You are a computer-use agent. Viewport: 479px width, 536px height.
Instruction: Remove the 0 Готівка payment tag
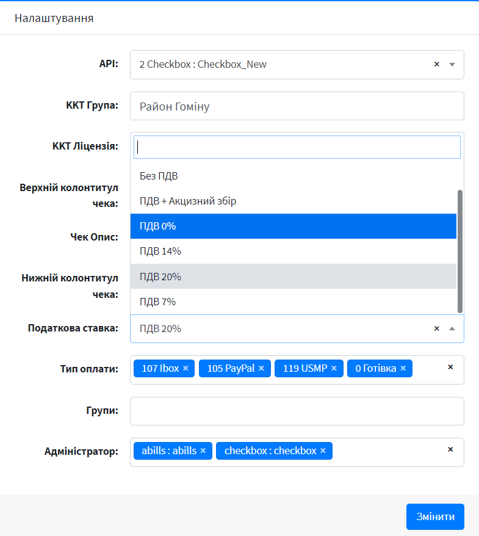click(x=403, y=369)
